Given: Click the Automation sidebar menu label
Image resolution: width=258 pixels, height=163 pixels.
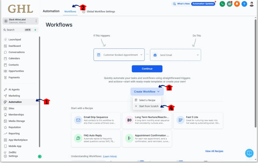Looking at the screenshot, I should [15, 102].
